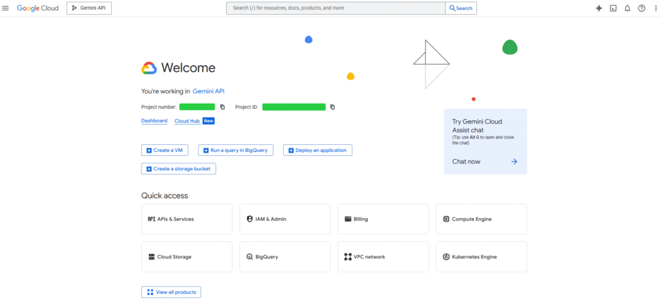Open the Gemini API project picker

[89, 8]
